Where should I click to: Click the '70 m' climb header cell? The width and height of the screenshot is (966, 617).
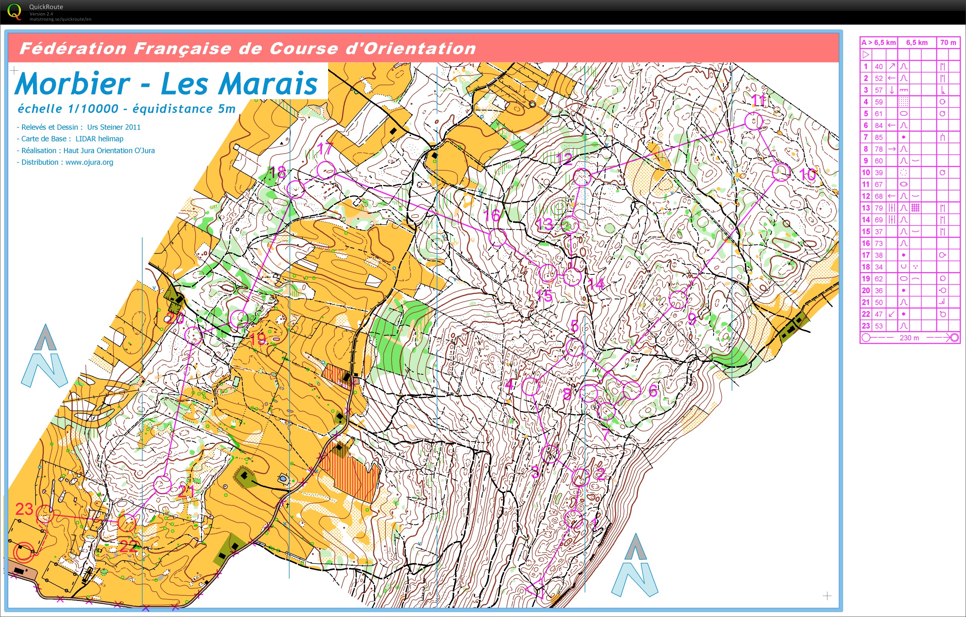pyautogui.click(x=948, y=43)
